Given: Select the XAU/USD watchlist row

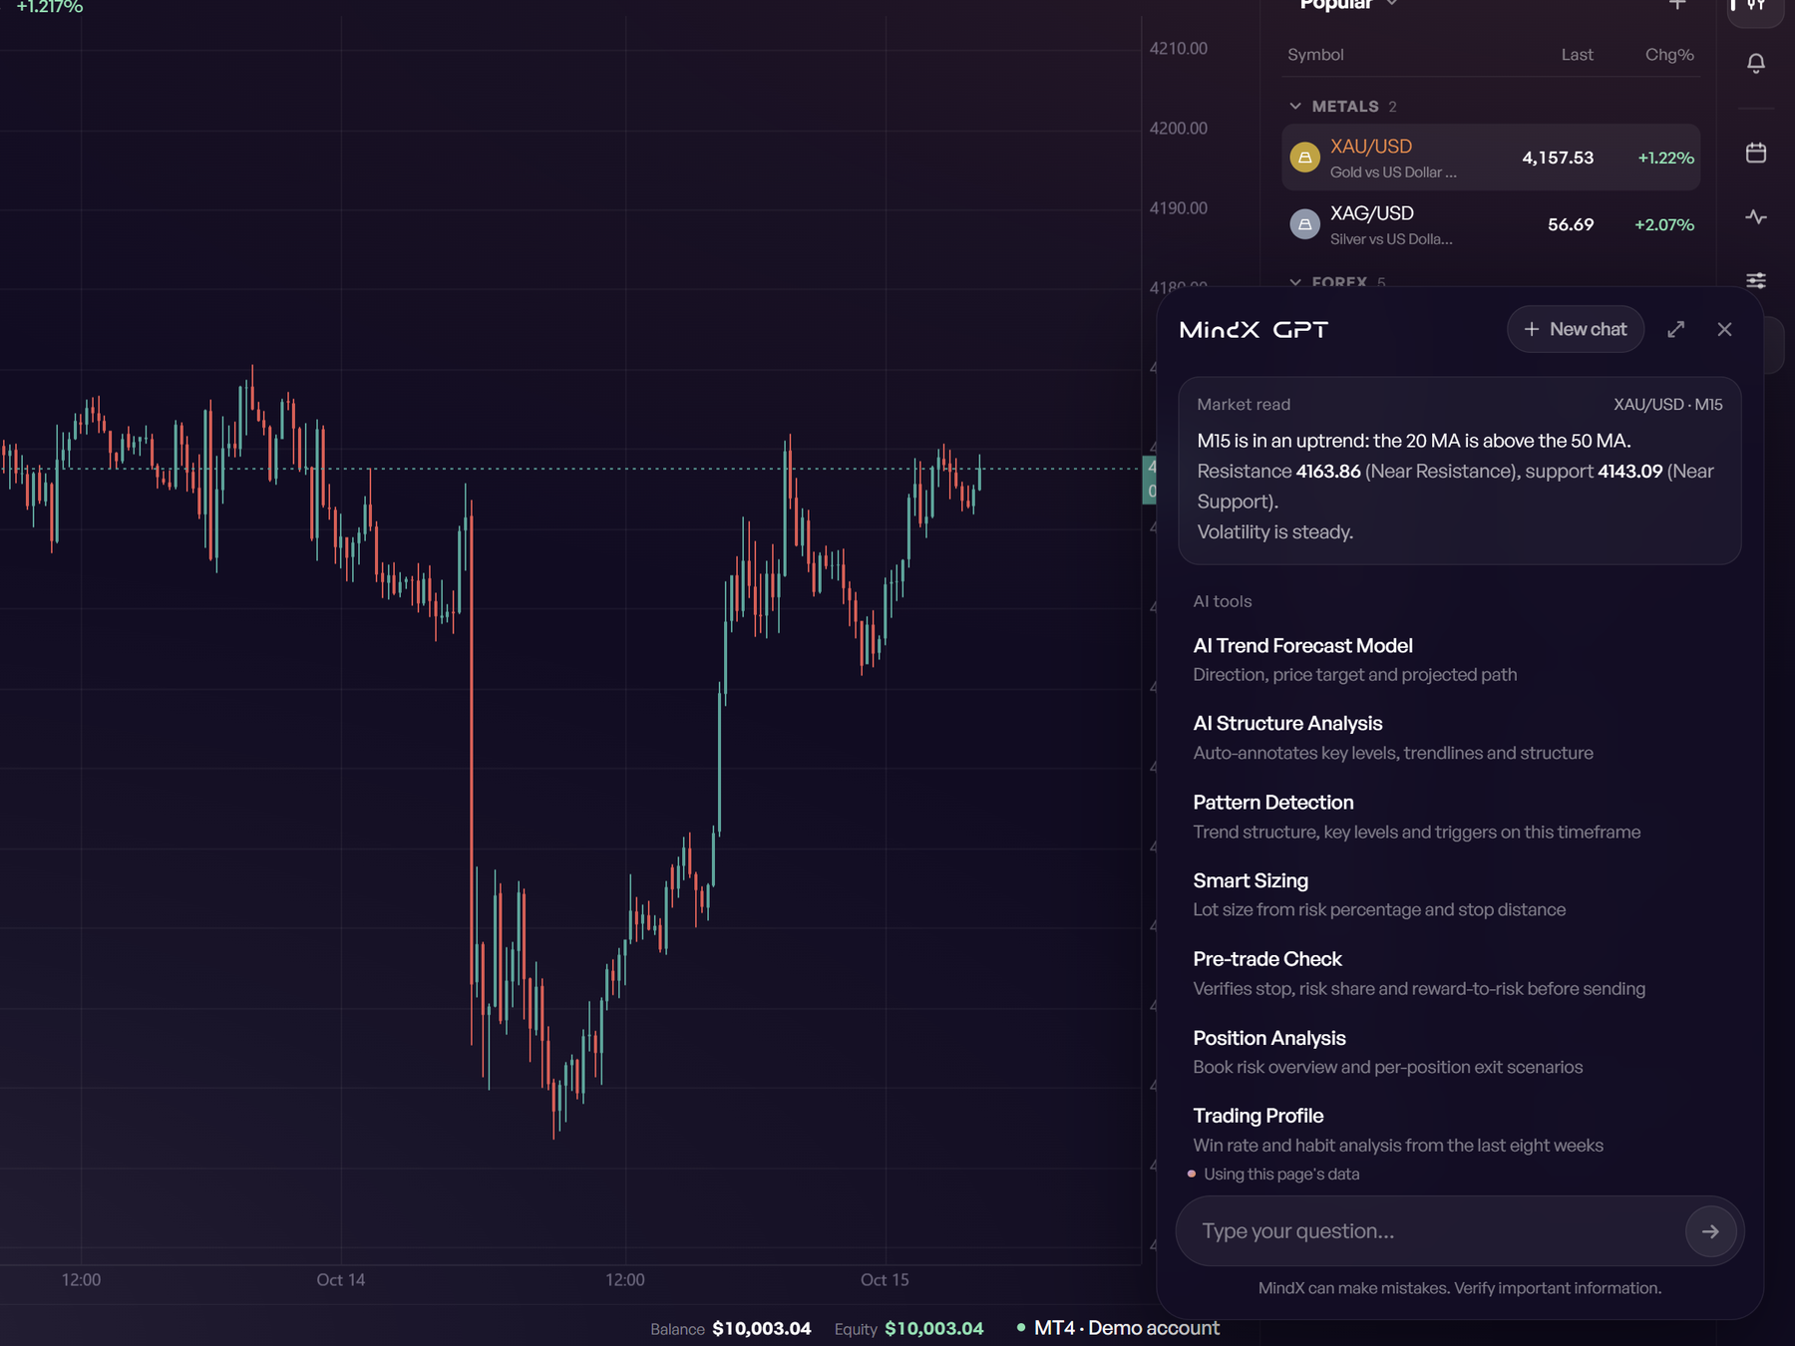Looking at the screenshot, I should [1491, 158].
